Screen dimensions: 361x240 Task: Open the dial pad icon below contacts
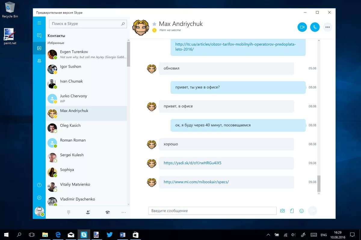point(69,212)
